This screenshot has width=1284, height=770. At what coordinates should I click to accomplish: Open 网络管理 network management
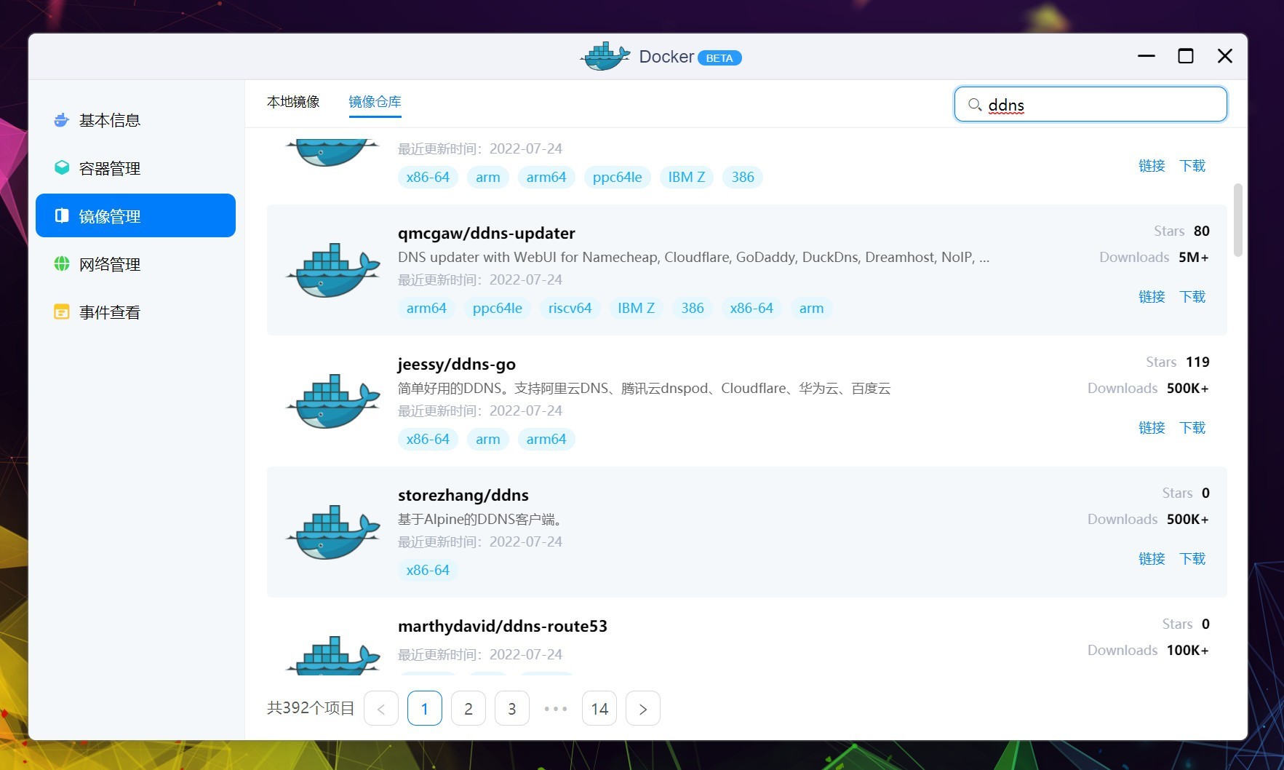point(109,264)
